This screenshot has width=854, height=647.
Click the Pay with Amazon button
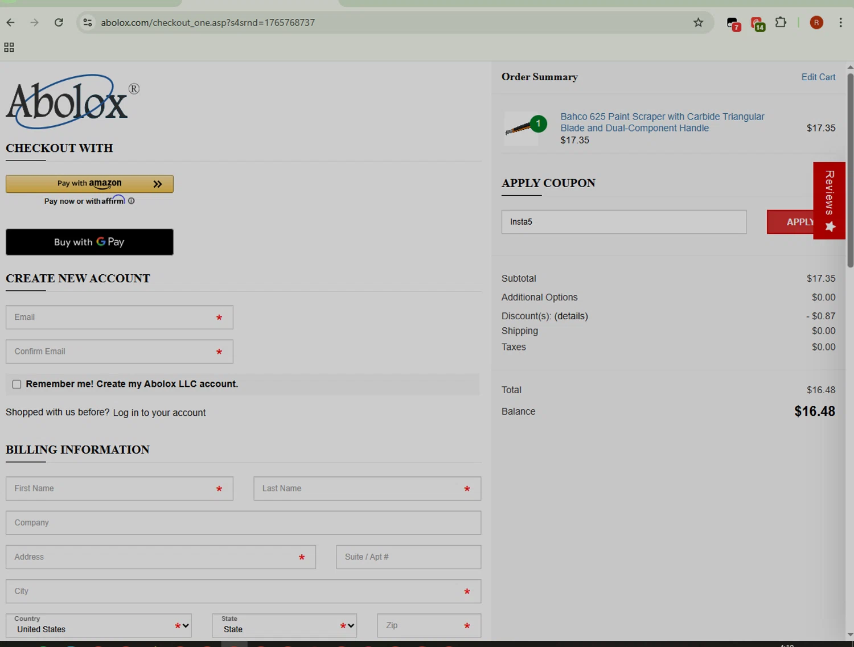click(x=89, y=184)
